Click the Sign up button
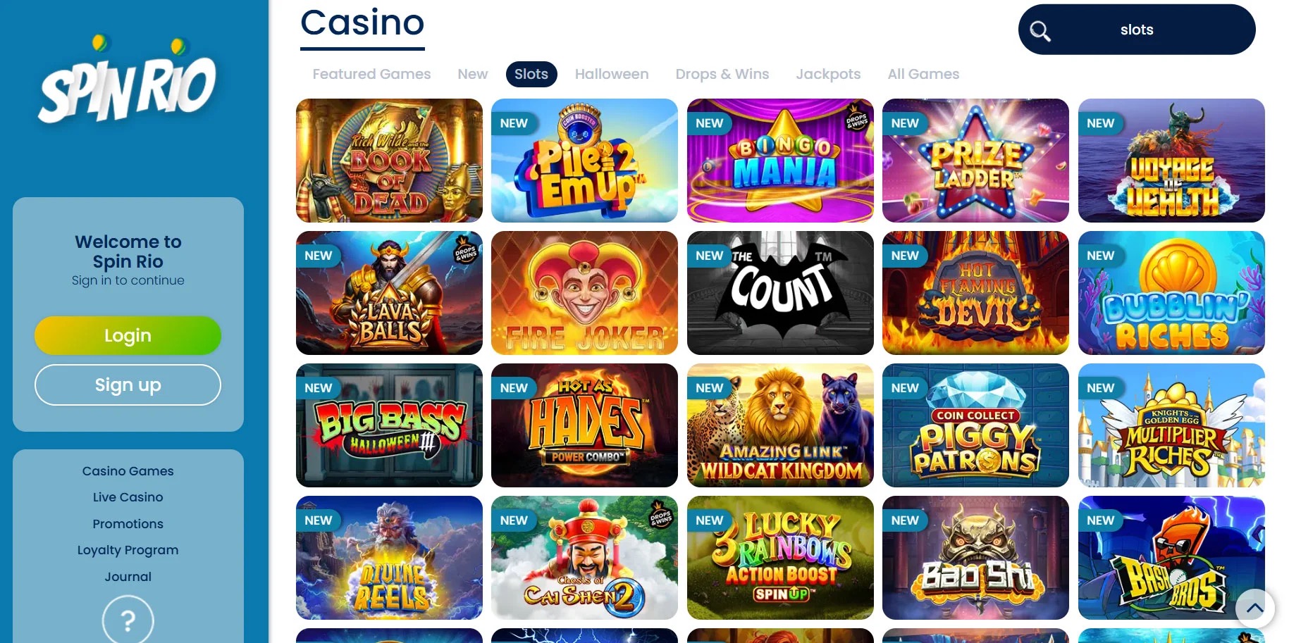 pos(128,385)
